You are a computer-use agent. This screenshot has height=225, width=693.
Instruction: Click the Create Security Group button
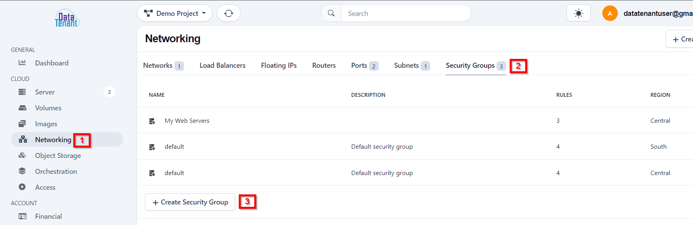click(x=190, y=202)
